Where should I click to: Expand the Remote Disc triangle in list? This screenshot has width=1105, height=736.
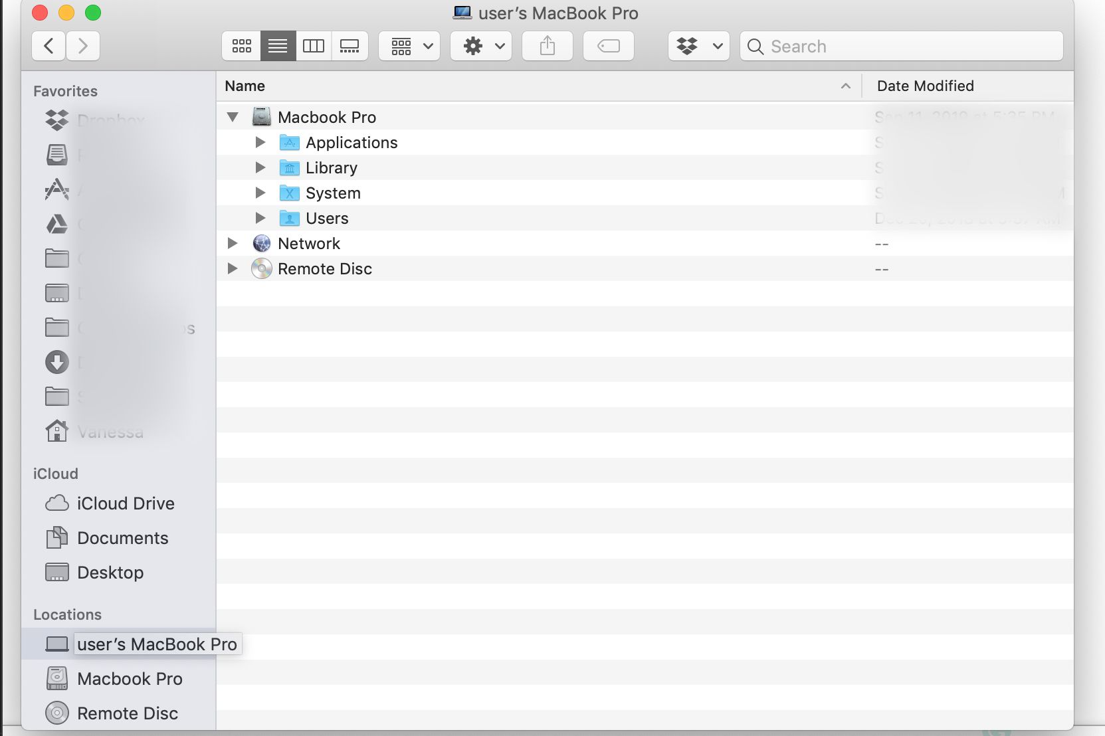click(x=233, y=268)
